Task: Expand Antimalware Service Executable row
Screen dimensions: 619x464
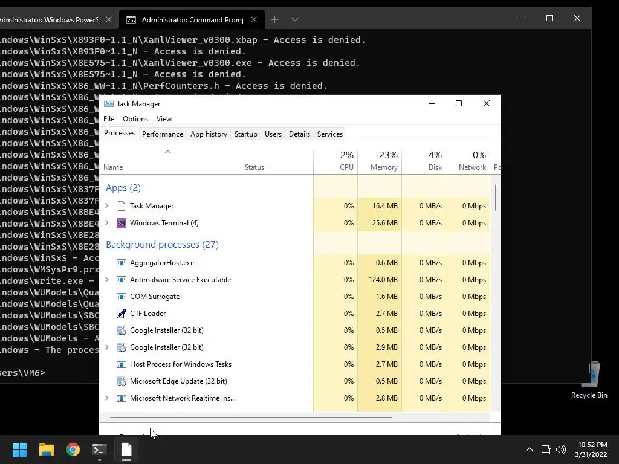Action: tap(106, 280)
